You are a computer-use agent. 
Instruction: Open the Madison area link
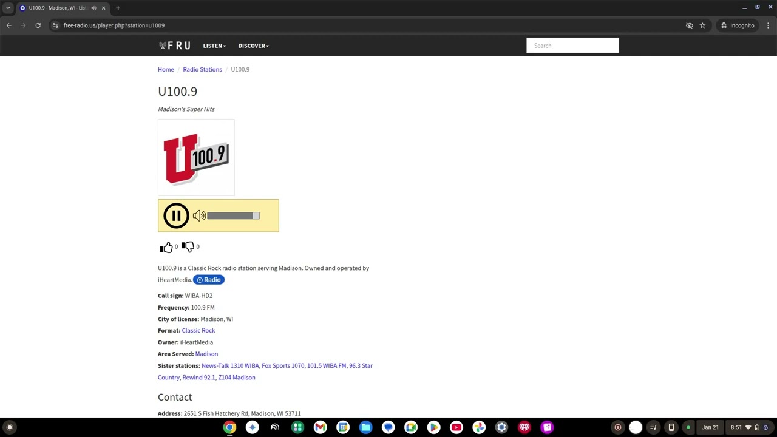[x=206, y=354]
